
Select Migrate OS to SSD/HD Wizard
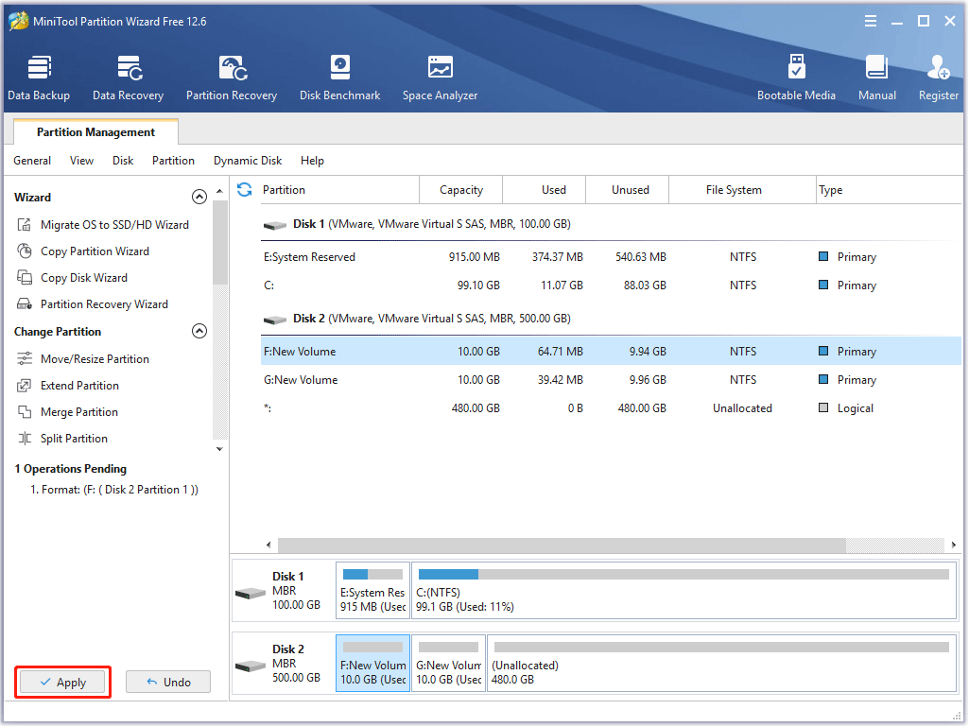coord(114,225)
